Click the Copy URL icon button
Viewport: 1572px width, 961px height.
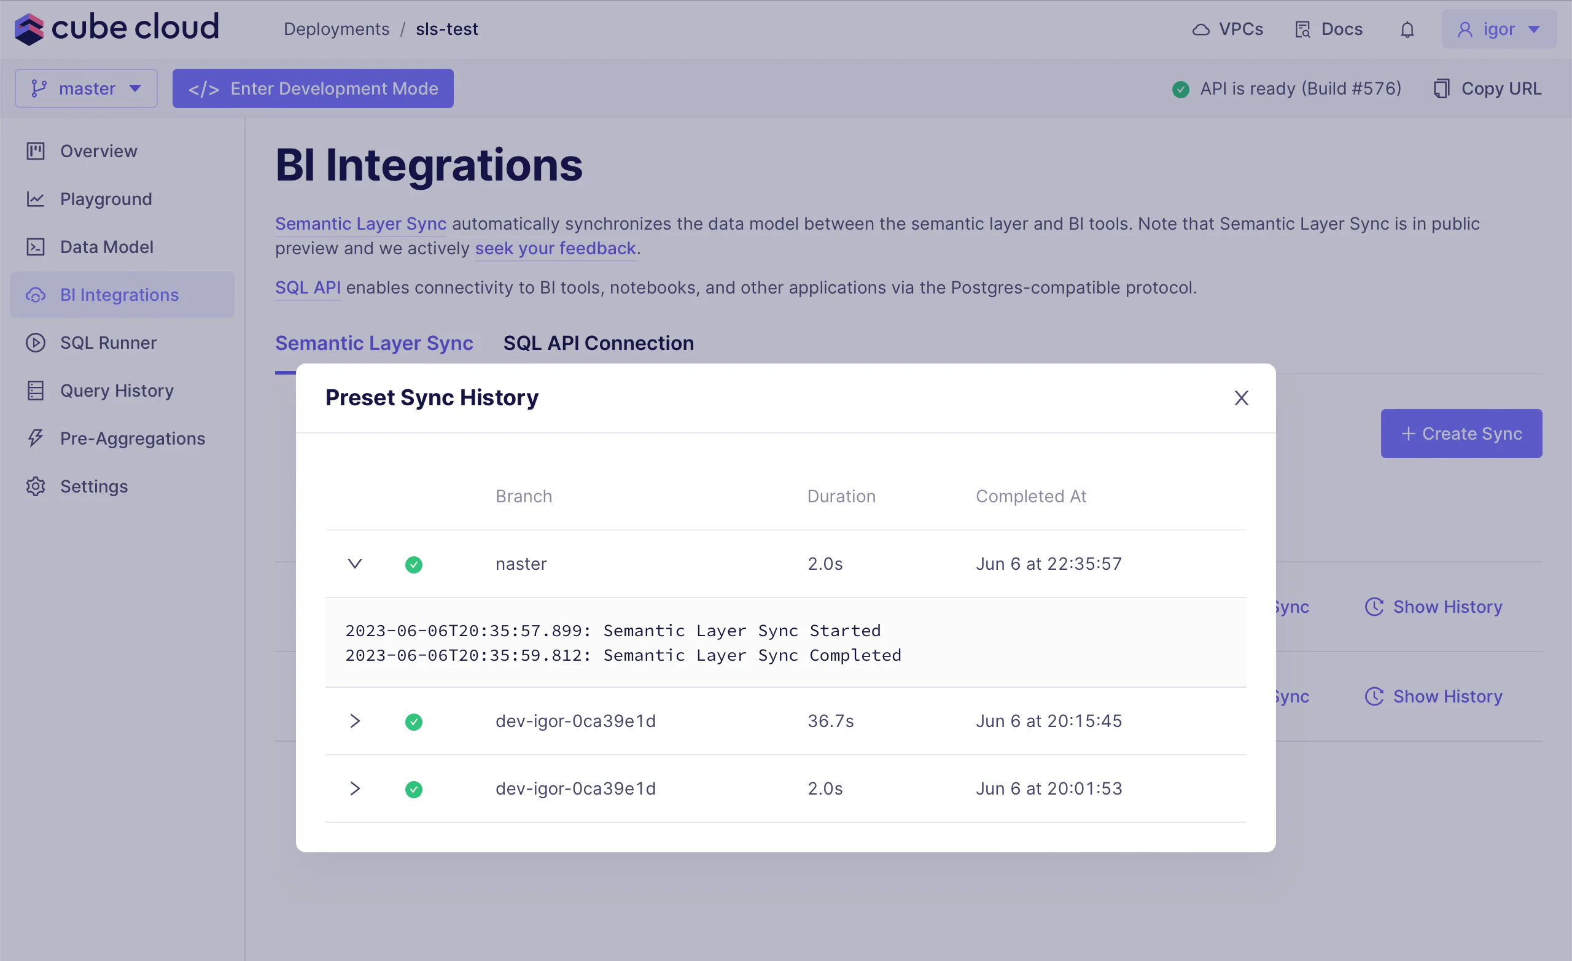1441,88
